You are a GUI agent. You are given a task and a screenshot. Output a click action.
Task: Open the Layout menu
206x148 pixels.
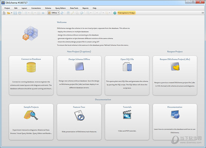point(24,8)
